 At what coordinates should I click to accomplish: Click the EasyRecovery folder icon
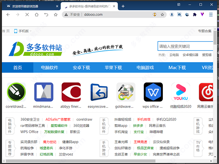point(99,92)
